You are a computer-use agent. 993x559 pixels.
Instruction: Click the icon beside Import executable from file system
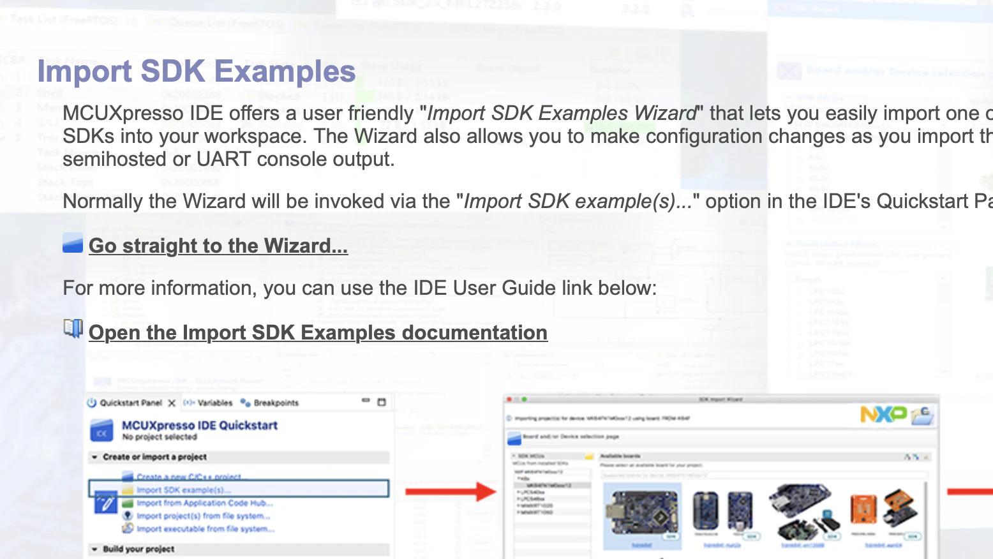(x=128, y=528)
